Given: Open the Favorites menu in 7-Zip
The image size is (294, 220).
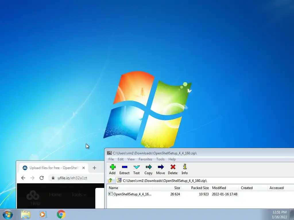Looking at the screenshot, I should (x=145, y=159).
